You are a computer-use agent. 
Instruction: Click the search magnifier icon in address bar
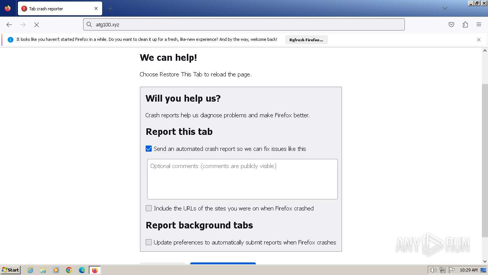pyautogui.click(x=89, y=24)
